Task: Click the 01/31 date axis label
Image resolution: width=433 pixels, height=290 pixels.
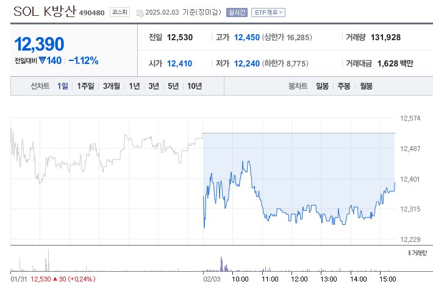Action: click(x=19, y=279)
